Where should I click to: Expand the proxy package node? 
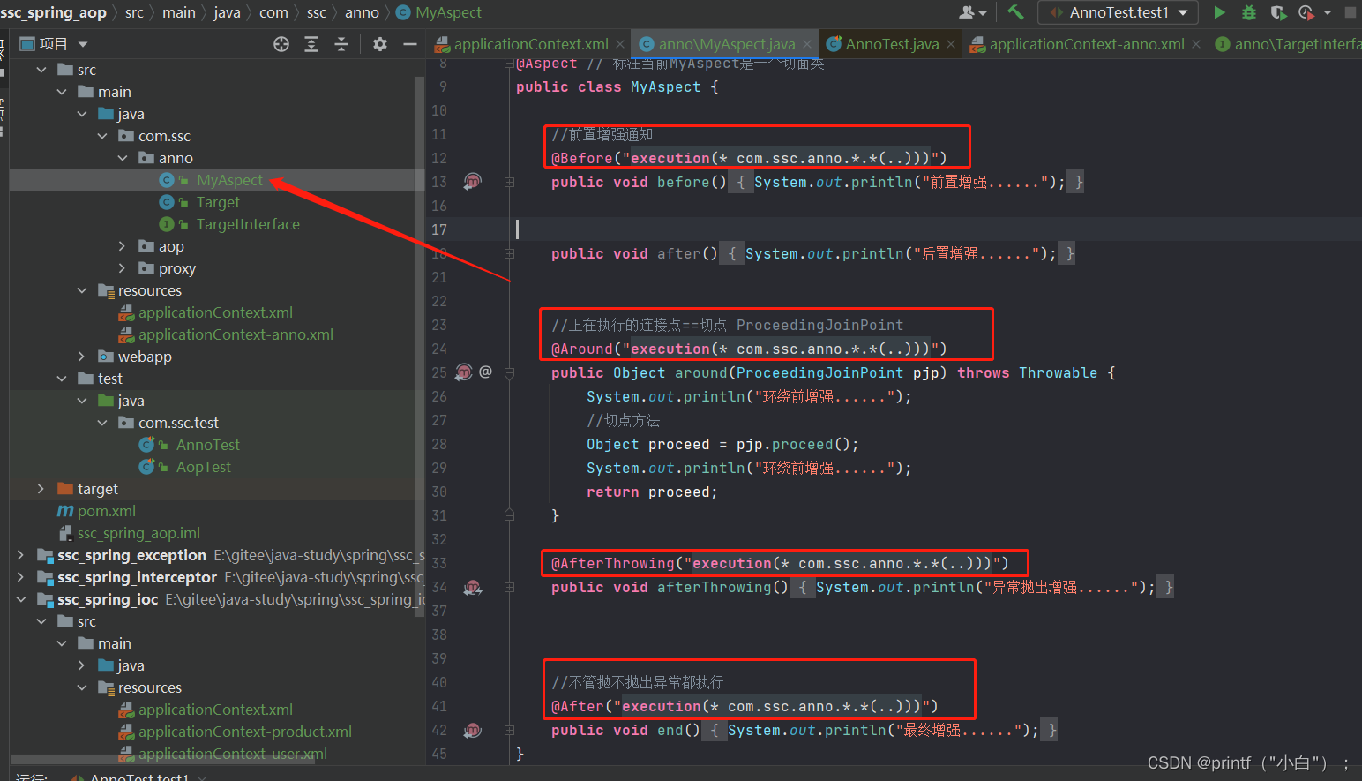pos(123,268)
